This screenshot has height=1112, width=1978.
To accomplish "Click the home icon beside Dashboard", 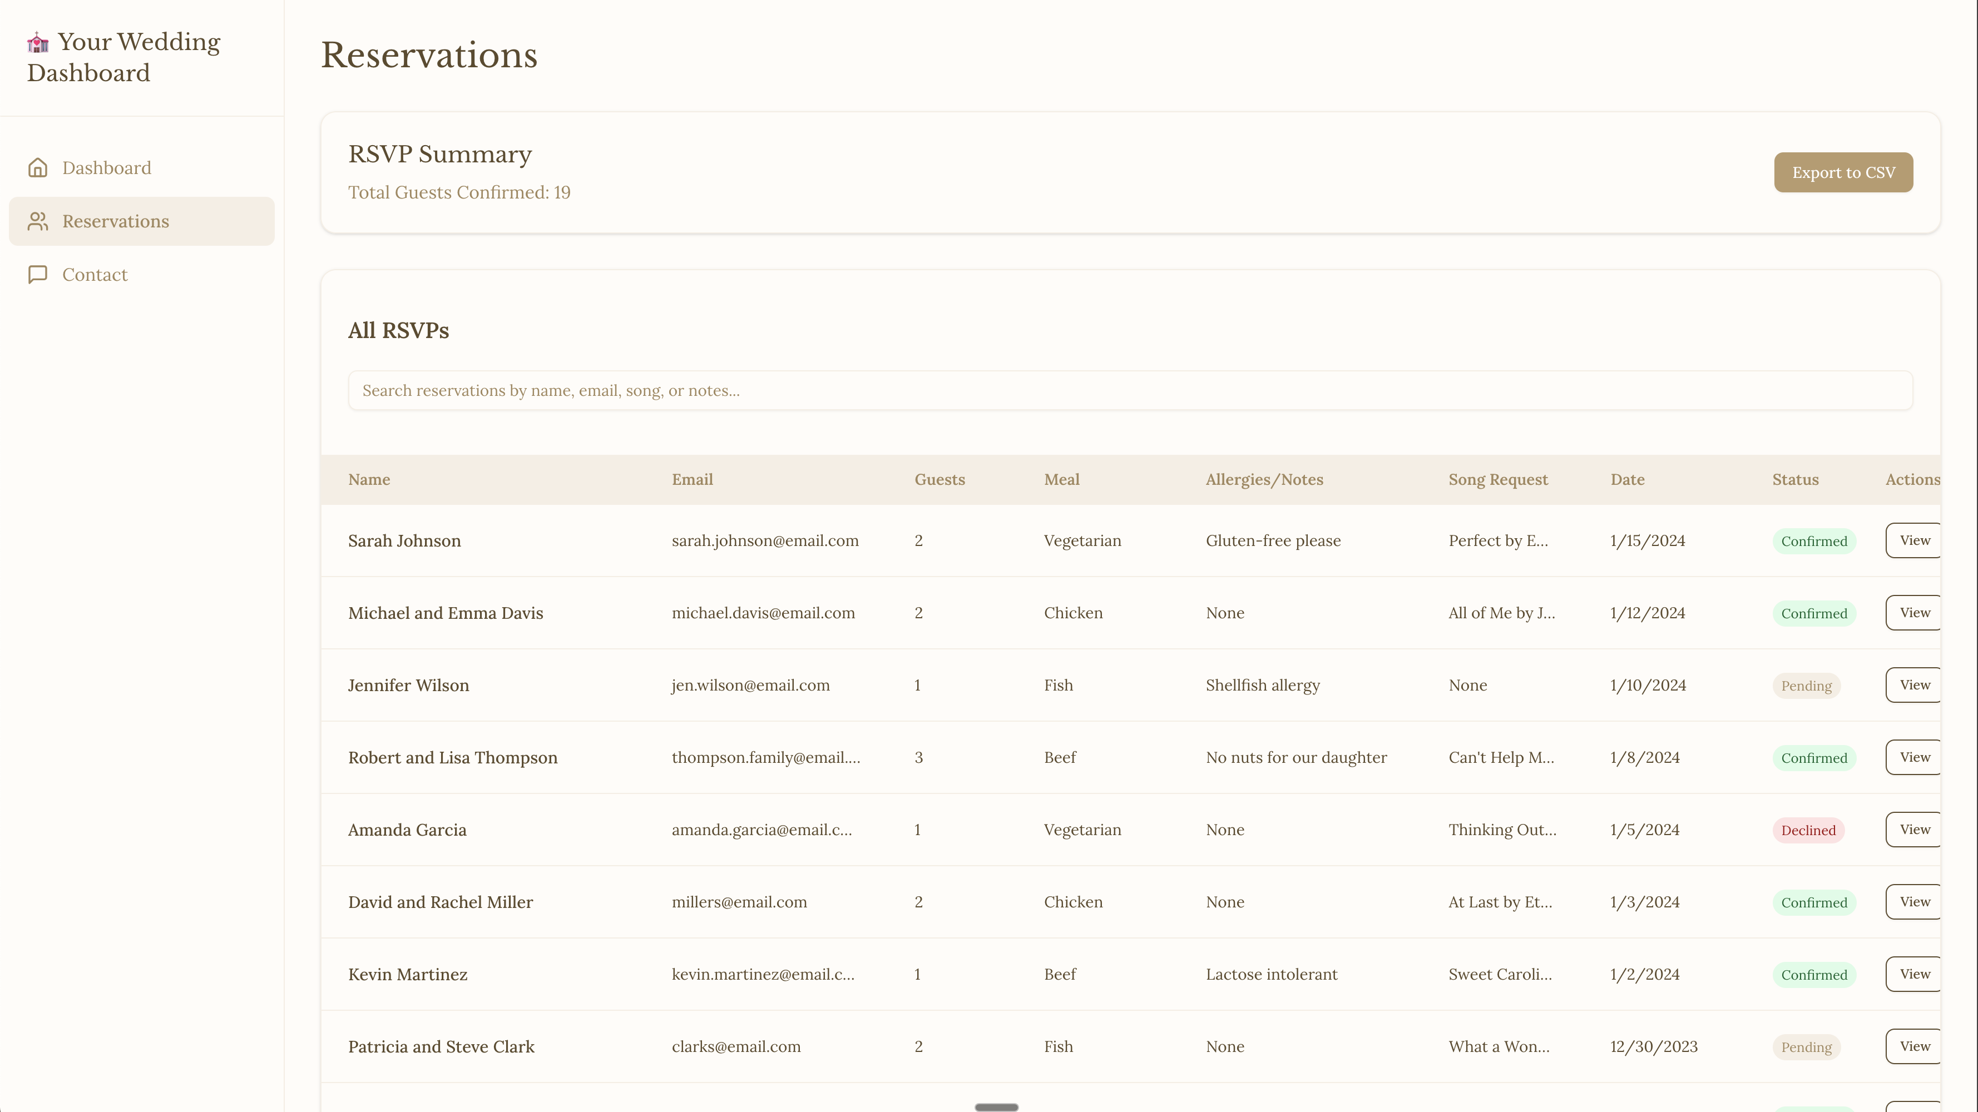I will click(x=38, y=167).
